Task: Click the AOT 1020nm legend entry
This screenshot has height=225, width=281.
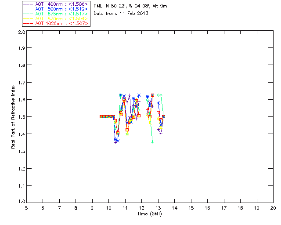Action: point(55,23)
